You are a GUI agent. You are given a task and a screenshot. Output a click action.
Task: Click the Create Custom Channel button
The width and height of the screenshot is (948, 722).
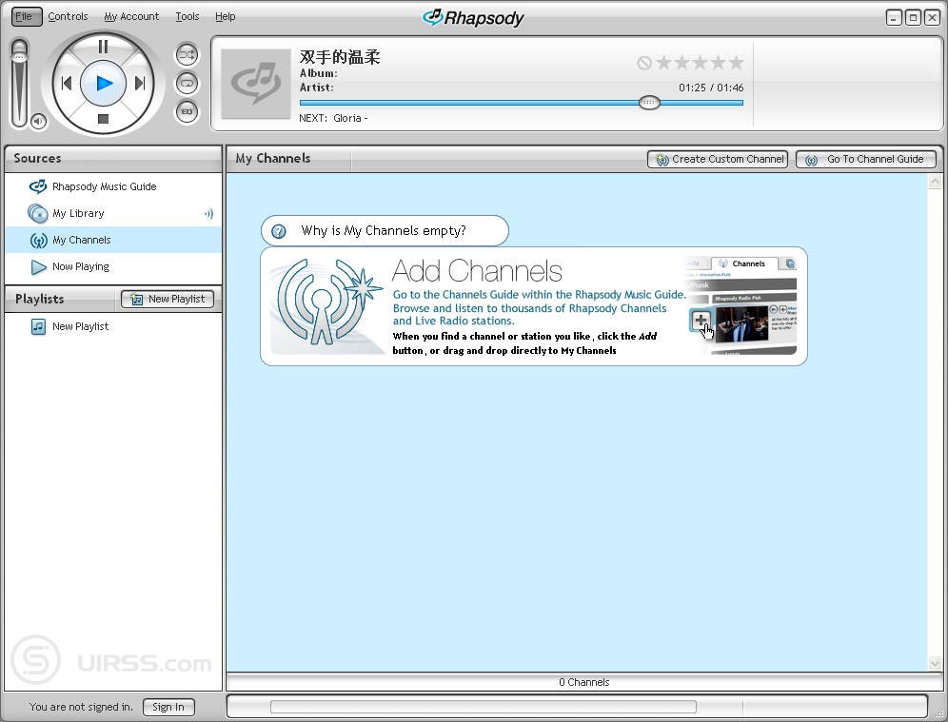[x=718, y=159]
